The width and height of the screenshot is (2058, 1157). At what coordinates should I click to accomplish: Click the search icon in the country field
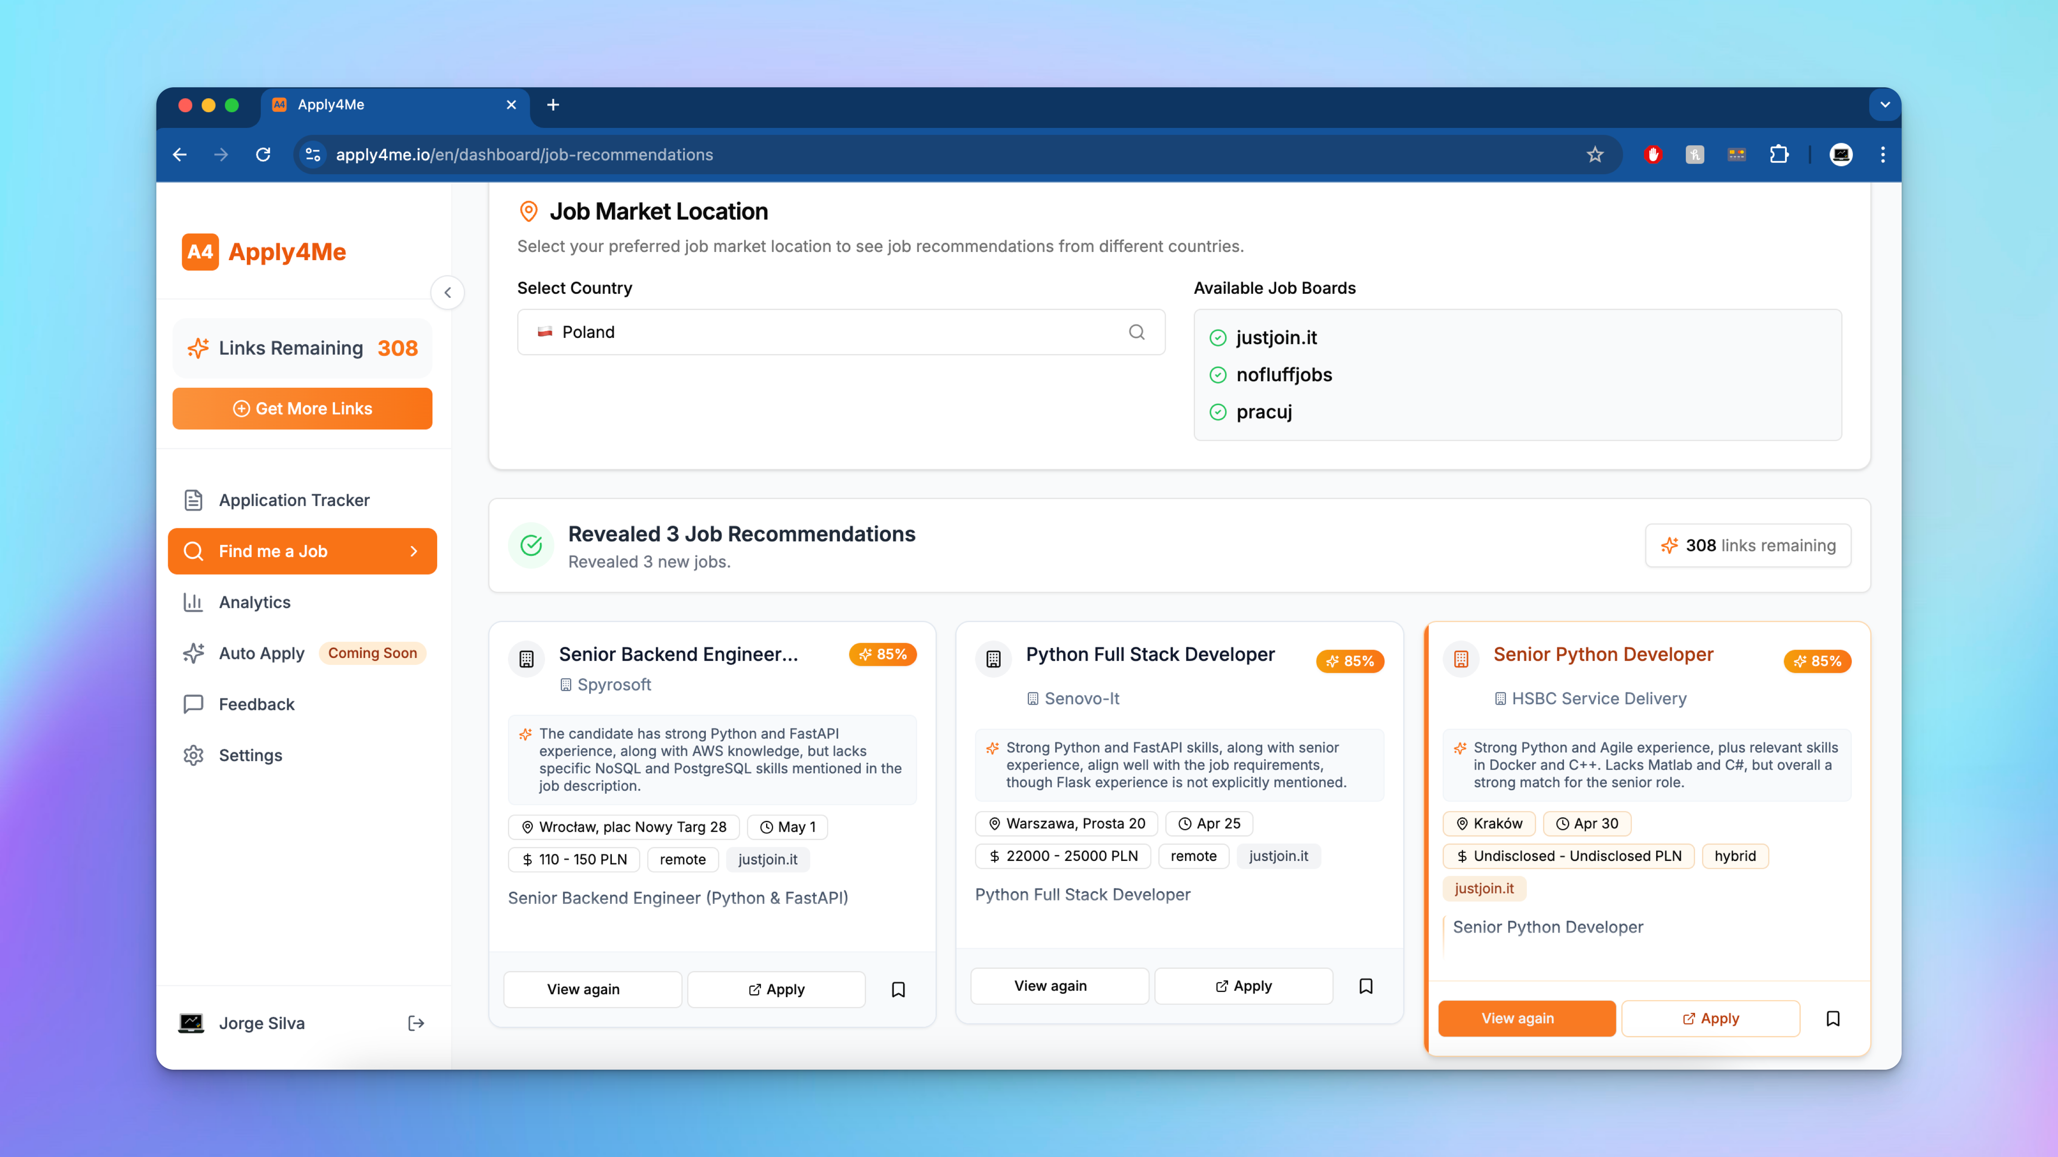point(1136,332)
